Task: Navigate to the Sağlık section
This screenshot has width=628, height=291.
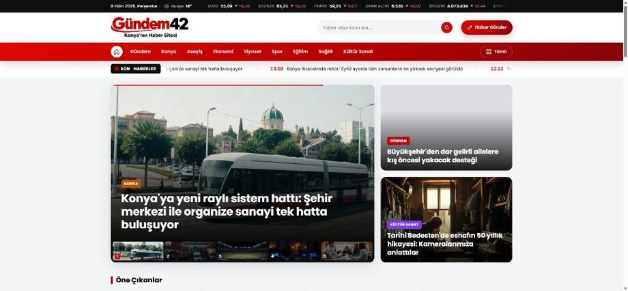Action: pos(326,52)
